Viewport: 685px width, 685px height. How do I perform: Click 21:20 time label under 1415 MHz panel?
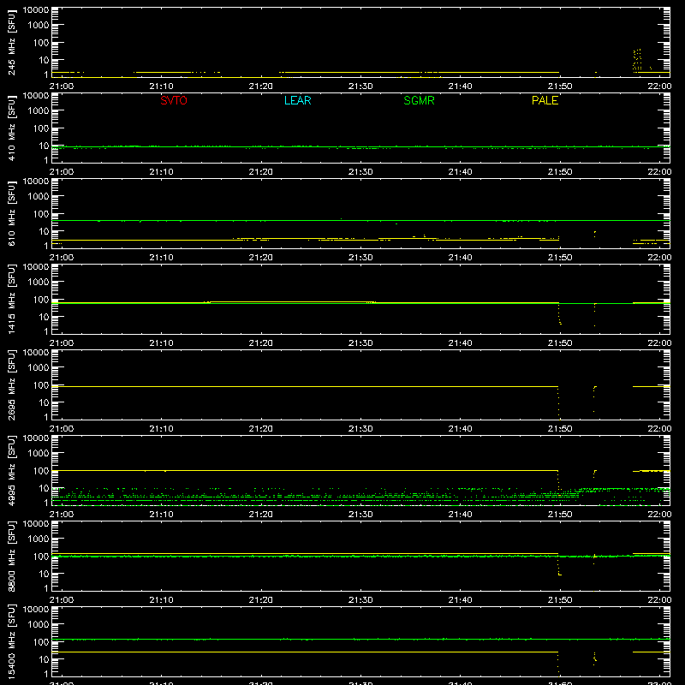261,343
